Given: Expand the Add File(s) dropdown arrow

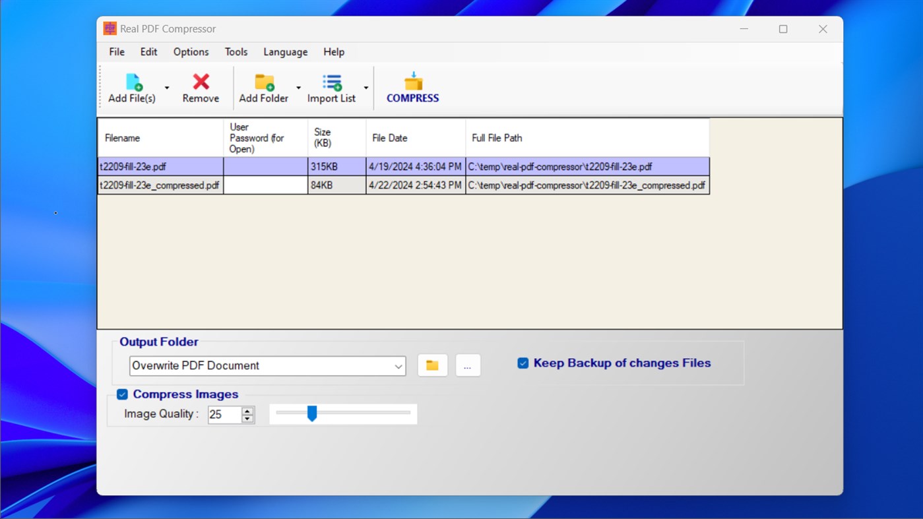Looking at the screenshot, I should [x=166, y=87].
